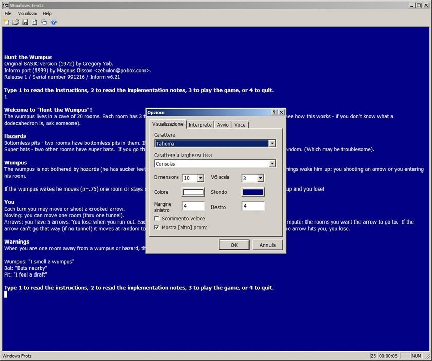Click the 'Hunt the Wumpus' heading
This screenshot has height=361, width=432.
point(28,57)
